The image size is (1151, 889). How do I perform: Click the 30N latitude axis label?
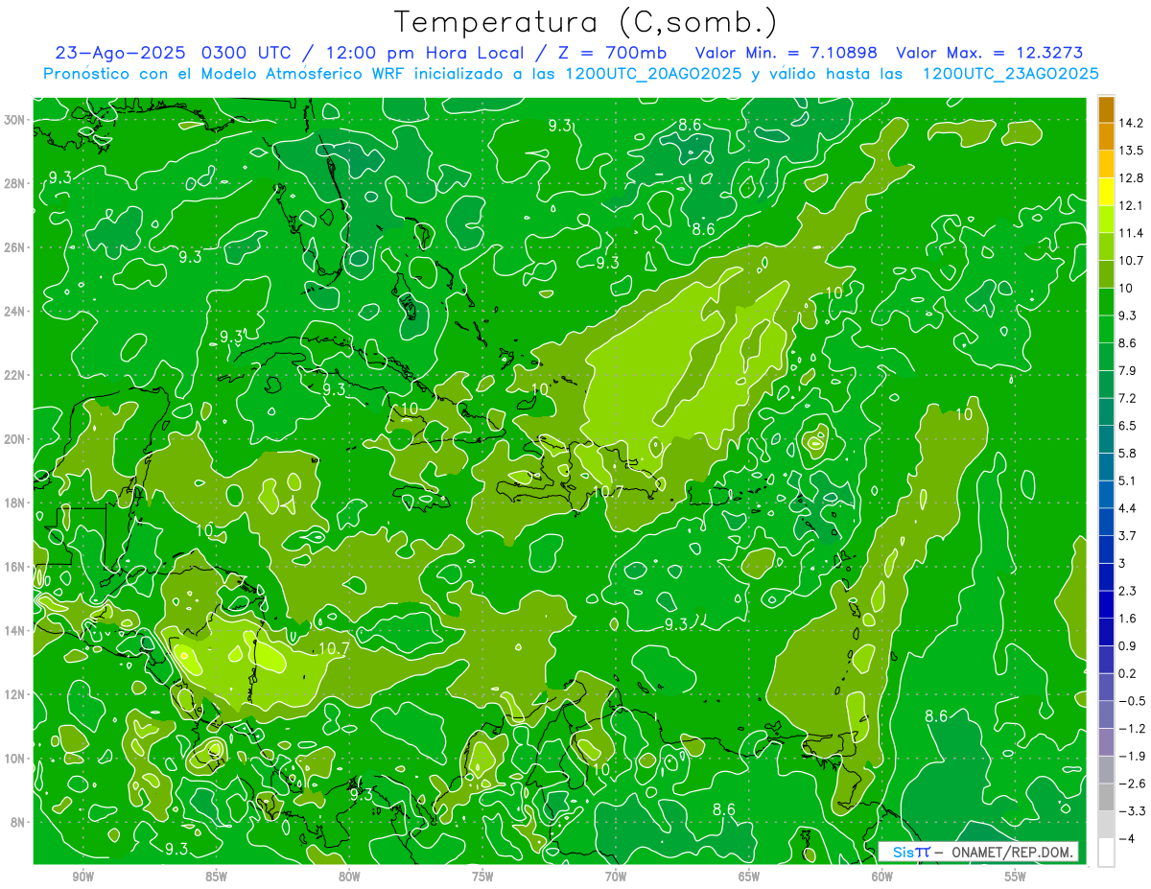pos(15,119)
